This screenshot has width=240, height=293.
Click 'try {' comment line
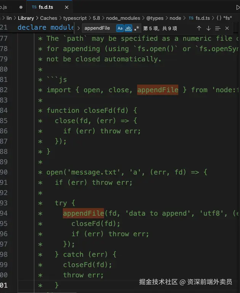tap(65, 203)
